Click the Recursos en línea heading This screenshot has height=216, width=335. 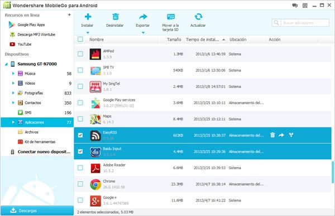[x=22, y=15]
